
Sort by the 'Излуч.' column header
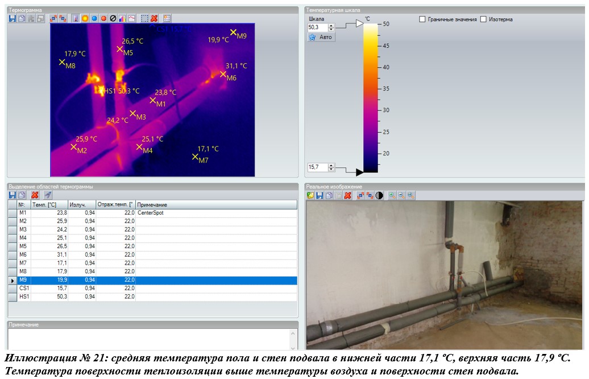tap(82, 204)
